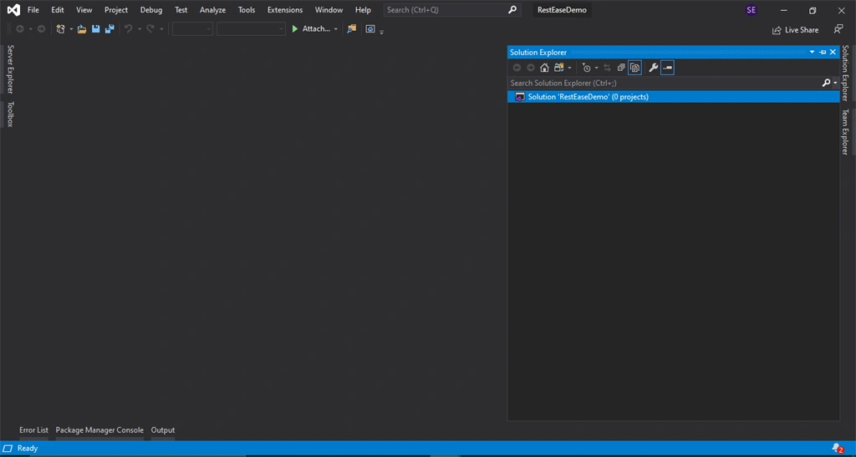Click the Open File folder icon
Screen dimensions: 856x457
pyautogui.click(x=81, y=29)
